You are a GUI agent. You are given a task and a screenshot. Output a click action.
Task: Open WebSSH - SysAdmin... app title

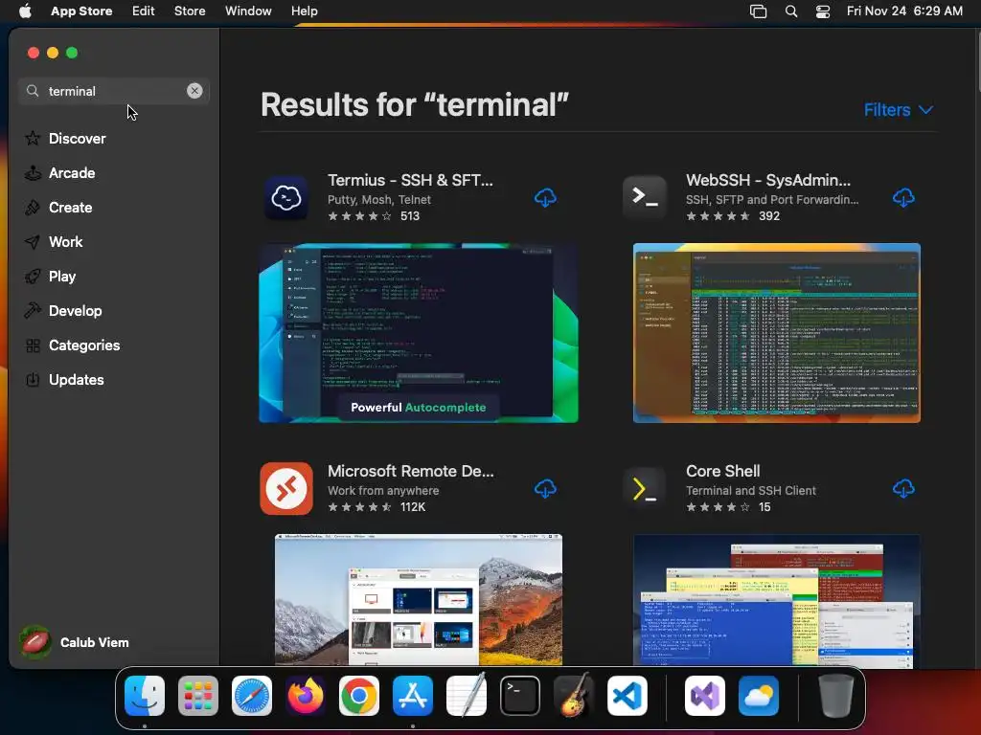[768, 180]
